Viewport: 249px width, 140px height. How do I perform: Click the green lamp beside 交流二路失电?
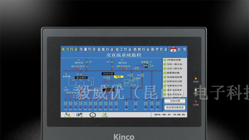click(x=165, y=68)
